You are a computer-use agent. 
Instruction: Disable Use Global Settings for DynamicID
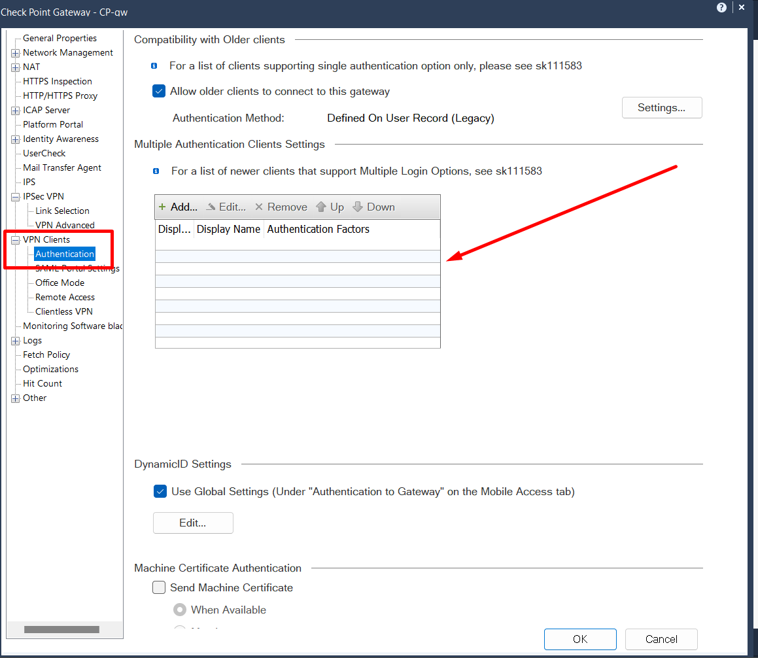pos(160,491)
